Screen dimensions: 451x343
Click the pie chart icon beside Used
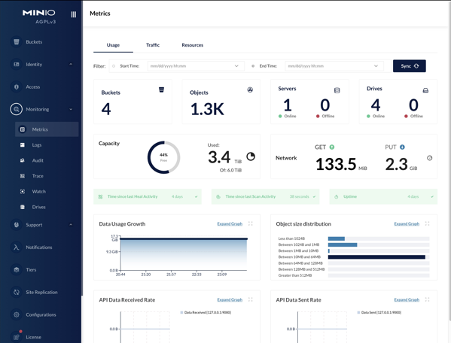click(251, 156)
